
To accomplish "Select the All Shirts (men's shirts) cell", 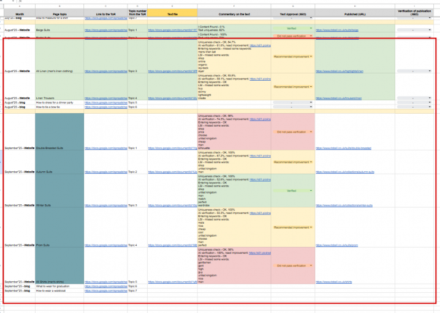I will pyautogui.click(x=59, y=266).
